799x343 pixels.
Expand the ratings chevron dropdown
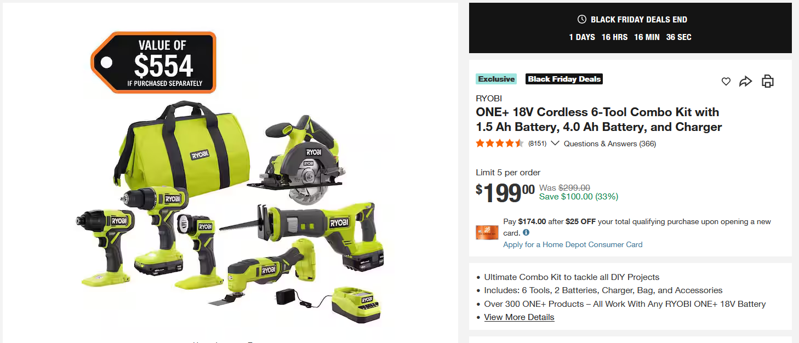(x=555, y=144)
